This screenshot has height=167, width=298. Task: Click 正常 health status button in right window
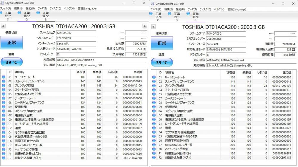[x=162, y=43]
